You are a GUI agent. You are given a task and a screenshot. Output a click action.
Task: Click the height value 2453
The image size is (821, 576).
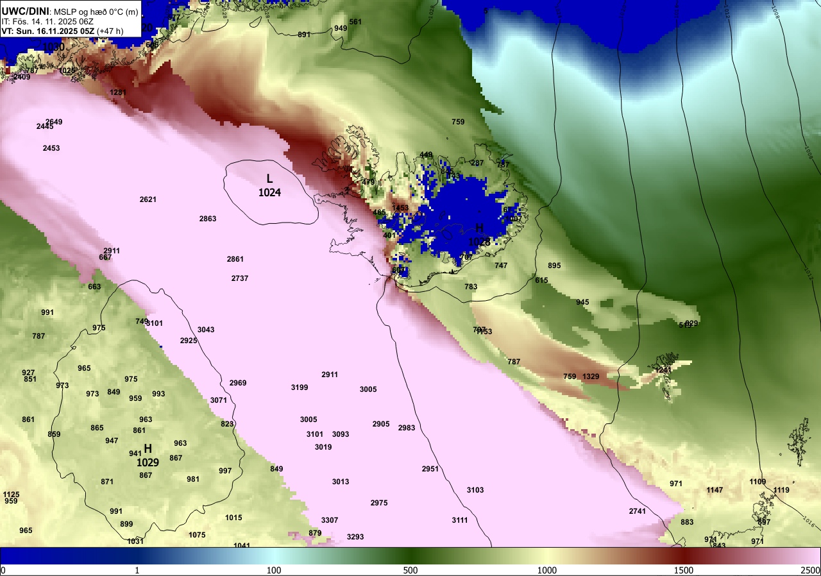(x=51, y=148)
